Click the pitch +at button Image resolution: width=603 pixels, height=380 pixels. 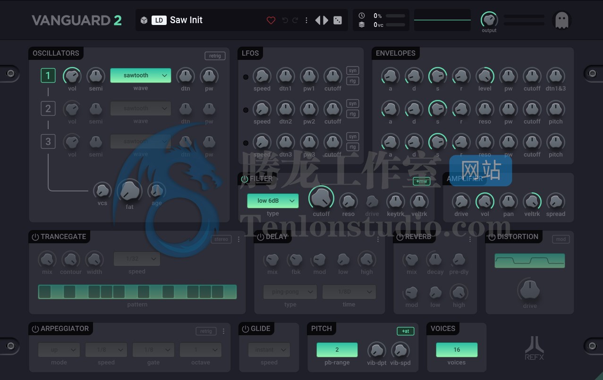pyautogui.click(x=406, y=331)
